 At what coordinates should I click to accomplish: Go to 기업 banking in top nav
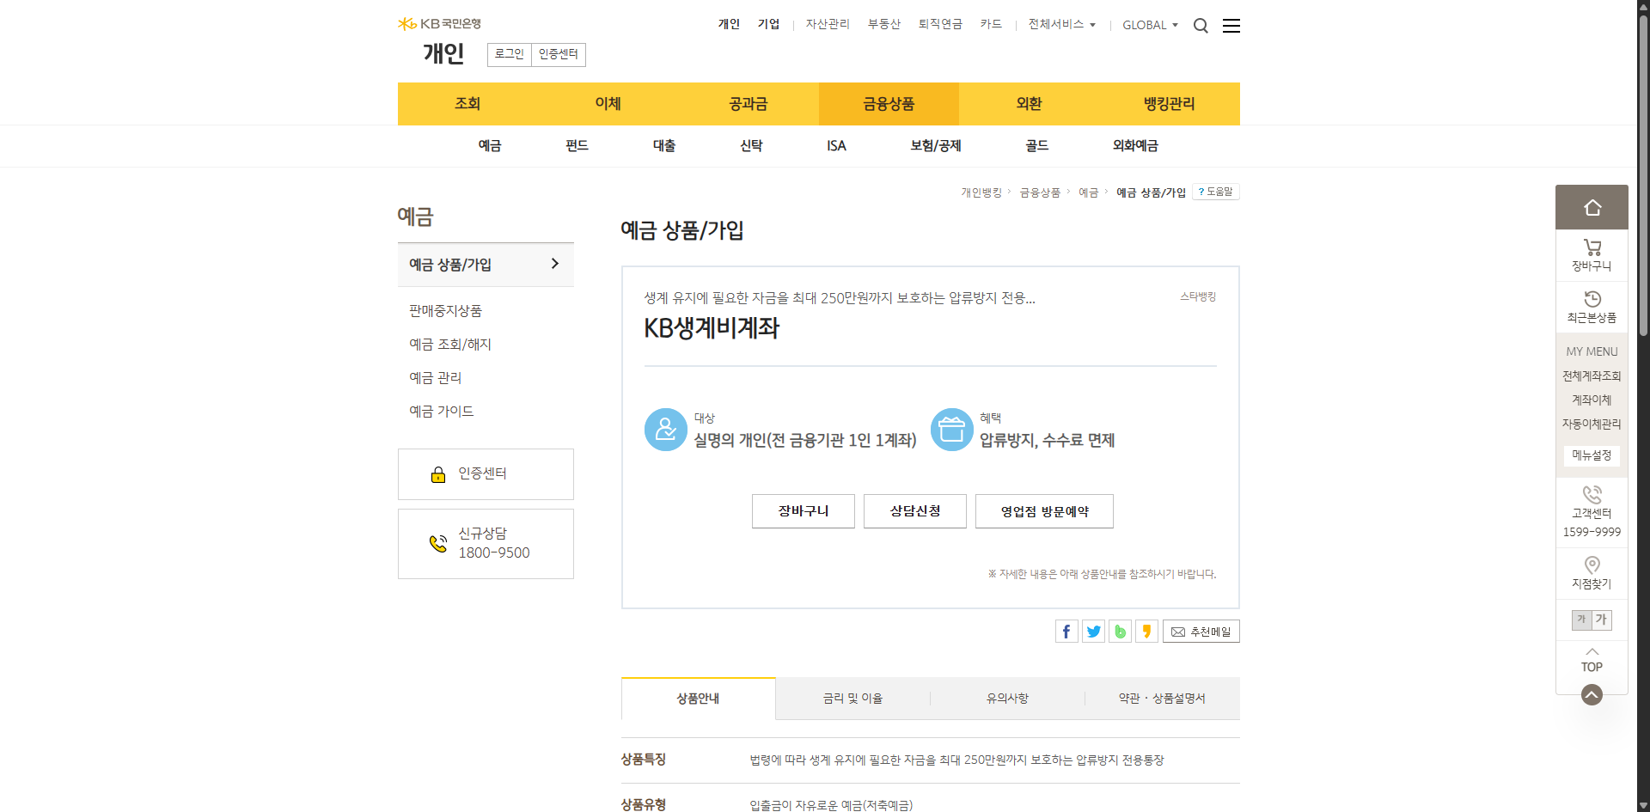768,24
